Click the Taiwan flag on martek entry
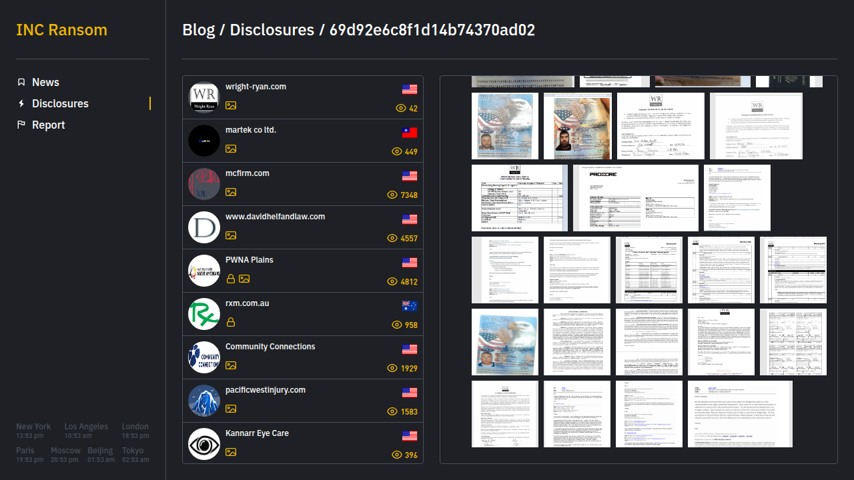854x480 pixels. coord(410,133)
